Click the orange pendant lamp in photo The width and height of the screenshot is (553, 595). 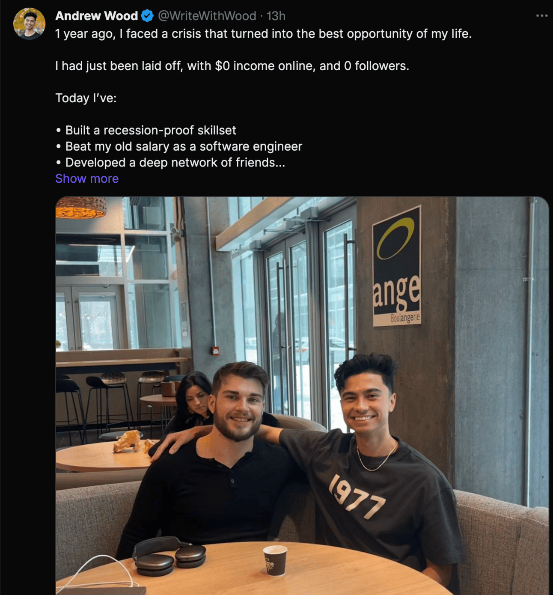coord(81,207)
